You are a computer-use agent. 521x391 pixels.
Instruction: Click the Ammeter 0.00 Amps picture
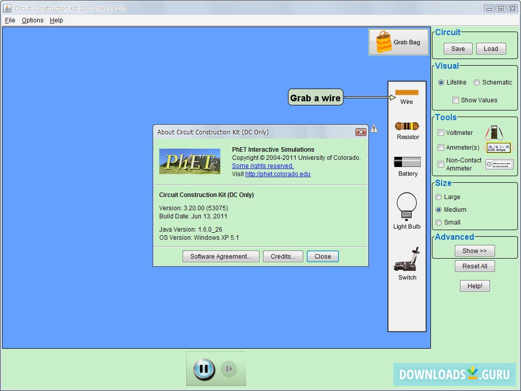point(498,147)
